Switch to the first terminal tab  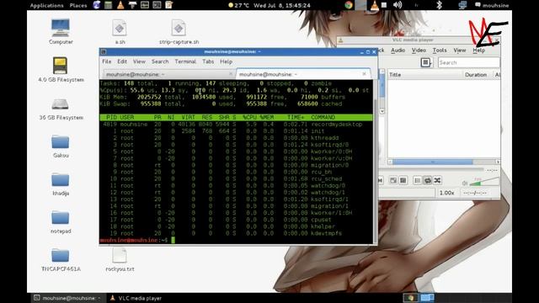tap(168, 74)
